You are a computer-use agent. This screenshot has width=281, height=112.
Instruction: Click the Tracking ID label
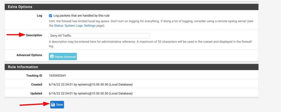[34, 75]
